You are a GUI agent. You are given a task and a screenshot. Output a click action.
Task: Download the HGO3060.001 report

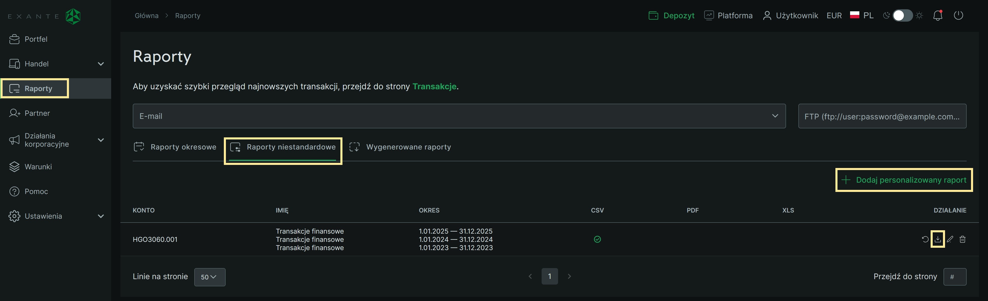coord(937,239)
